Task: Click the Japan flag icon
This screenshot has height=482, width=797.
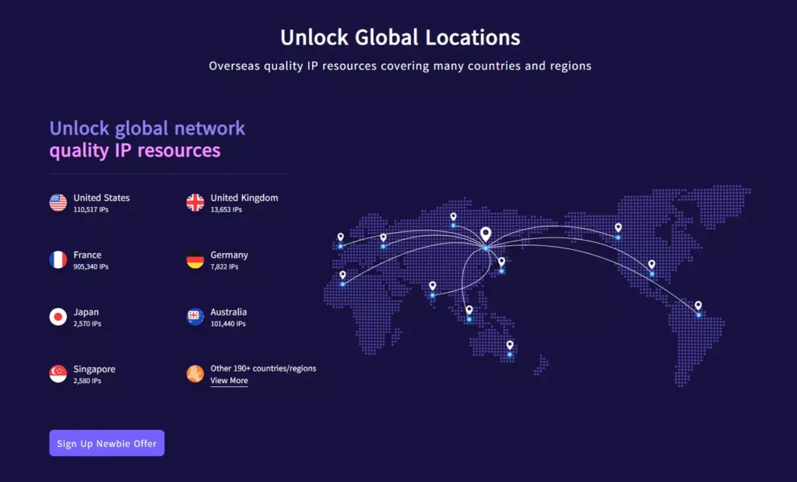Action: pos(58,317)
